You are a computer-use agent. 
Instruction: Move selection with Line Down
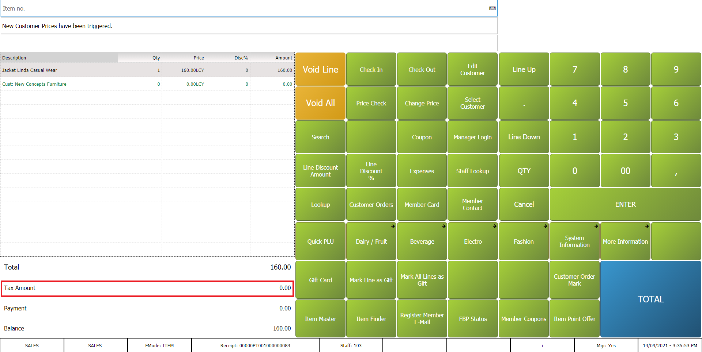(524, 137)
